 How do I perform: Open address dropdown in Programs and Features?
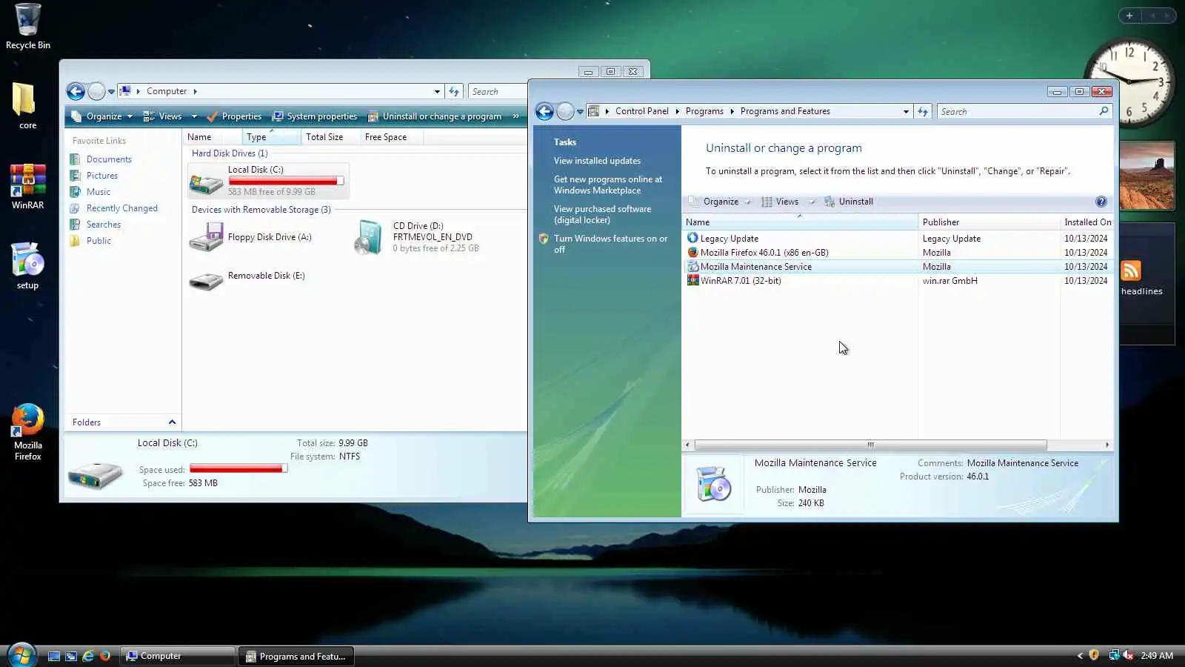[906, 111]
